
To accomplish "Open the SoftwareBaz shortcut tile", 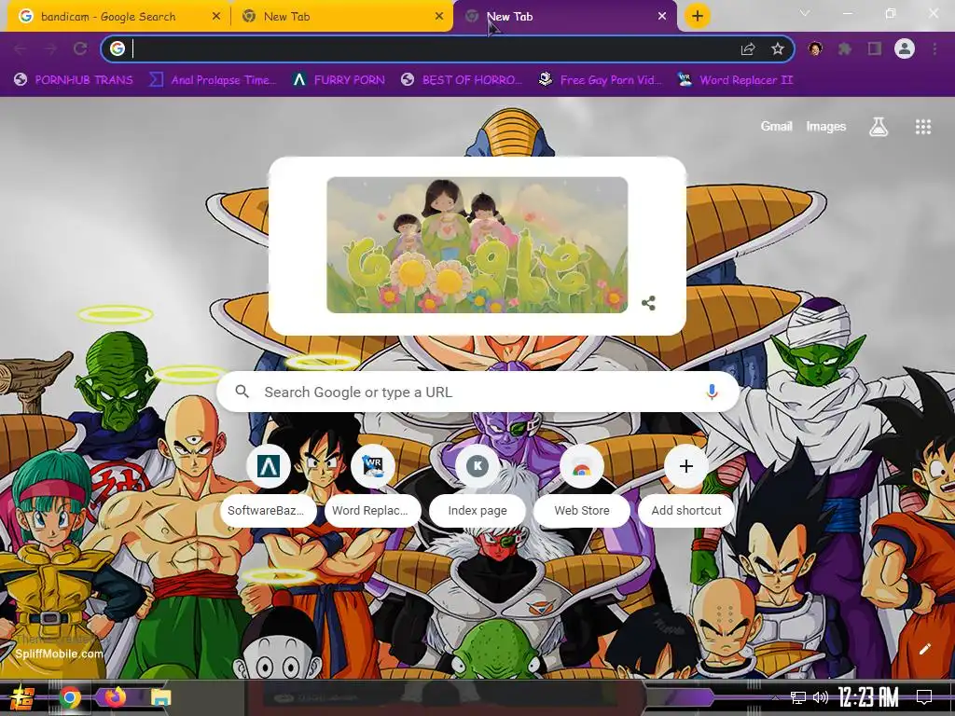I will 268,485.
